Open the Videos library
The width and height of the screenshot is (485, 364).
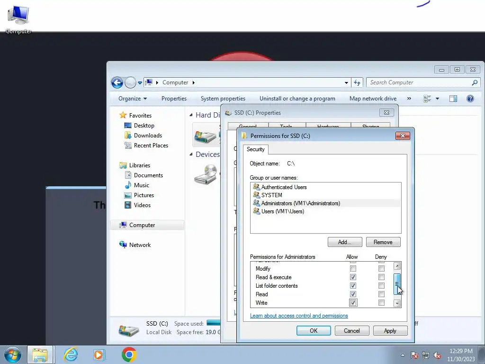(x=142, y=205)
